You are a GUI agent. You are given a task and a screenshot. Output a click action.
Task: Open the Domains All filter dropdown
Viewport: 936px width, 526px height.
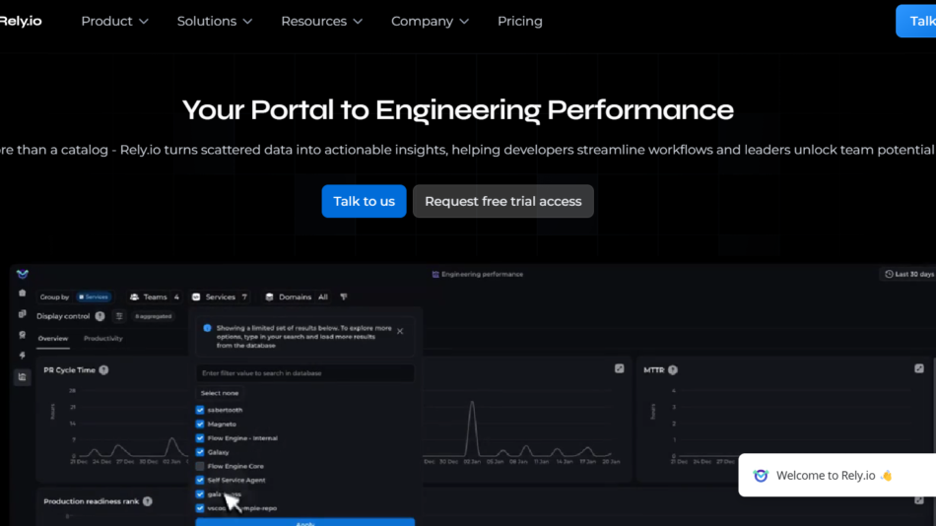coord(297,296)
